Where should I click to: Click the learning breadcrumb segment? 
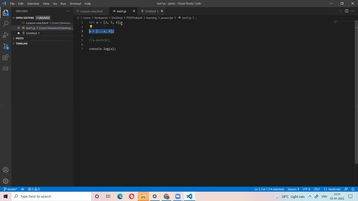pyautogui.click(x=152, y=18)
